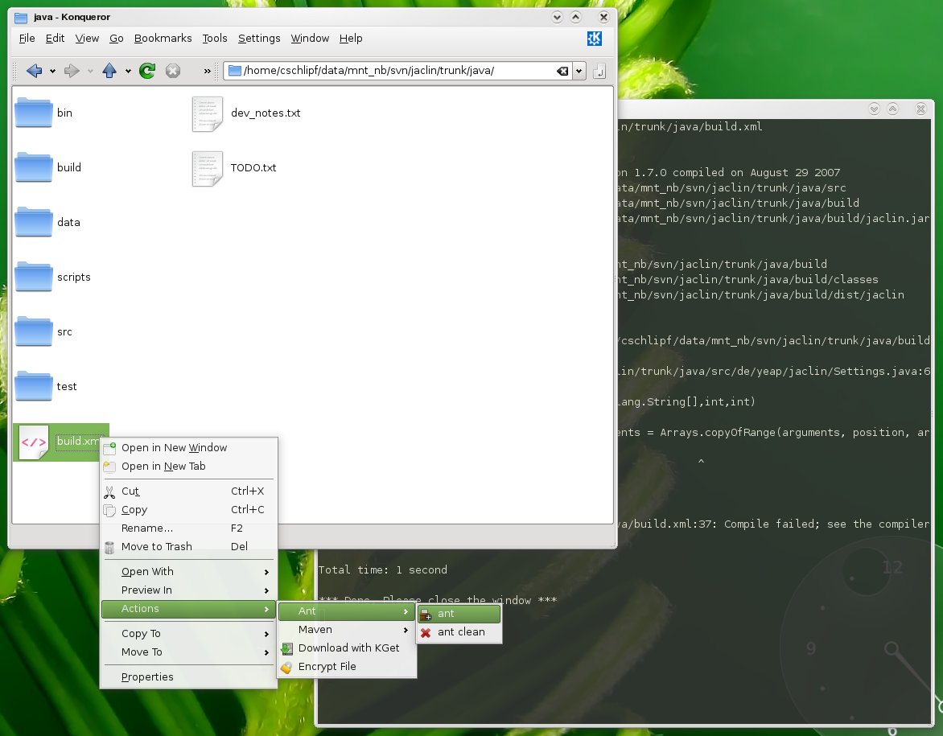943x736 pixels.
Task: Open the build folder icon
Action: (x=34, y=167)
